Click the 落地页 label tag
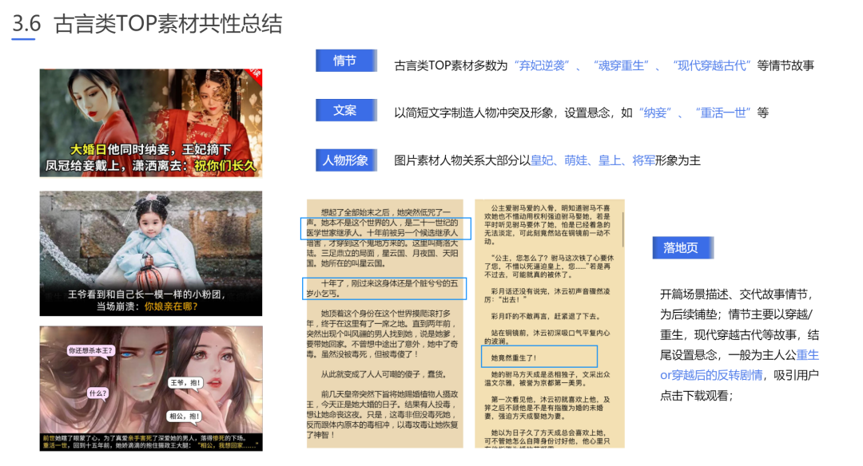 tap(682, 247)
